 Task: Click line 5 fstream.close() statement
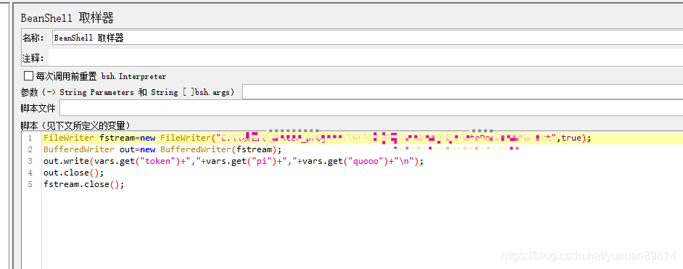pos(83,184)
